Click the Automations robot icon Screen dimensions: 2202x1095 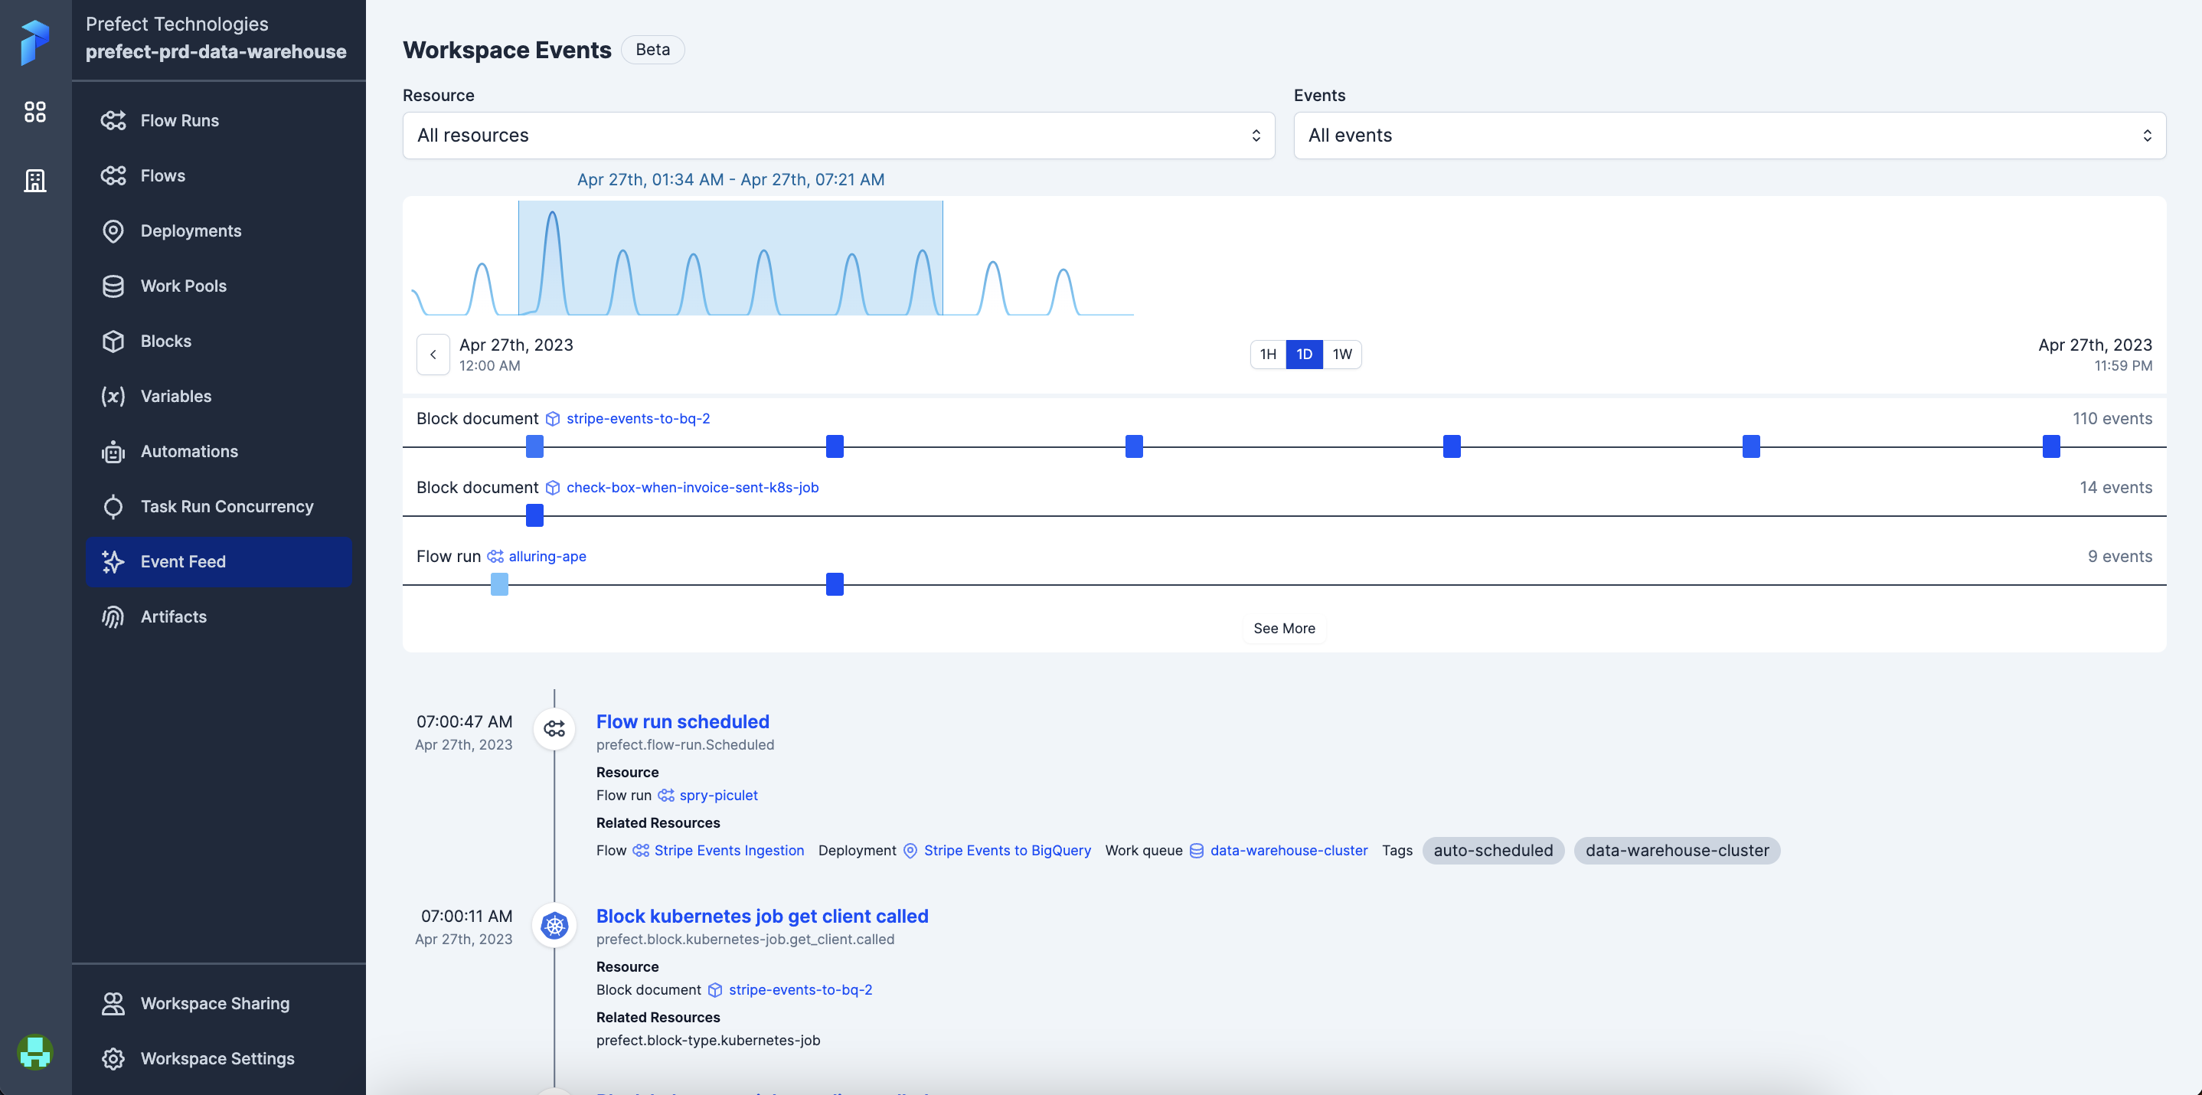113,451
